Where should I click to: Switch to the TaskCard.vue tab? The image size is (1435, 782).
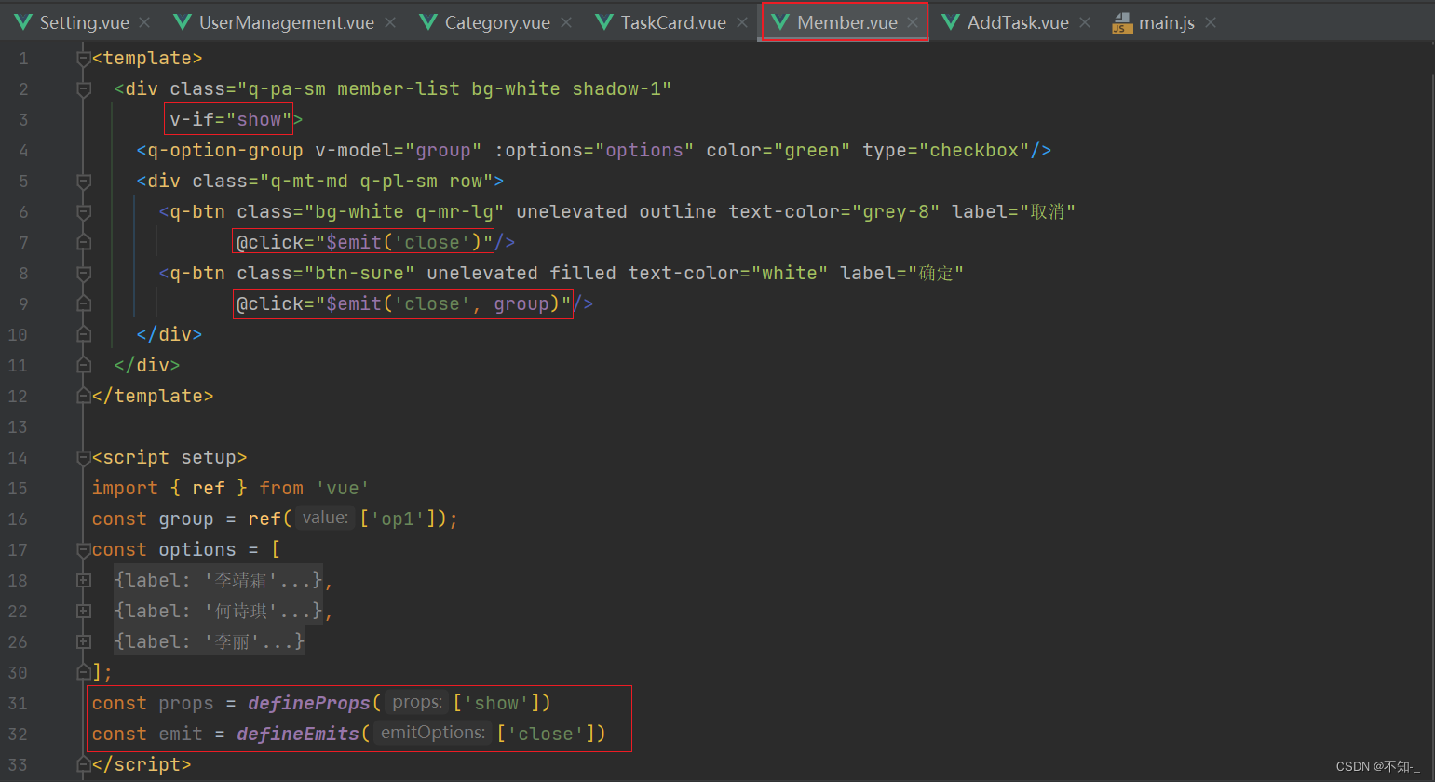point(673,22)
